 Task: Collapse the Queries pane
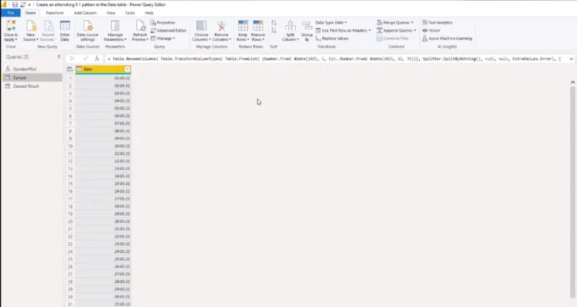pos(59,57)
